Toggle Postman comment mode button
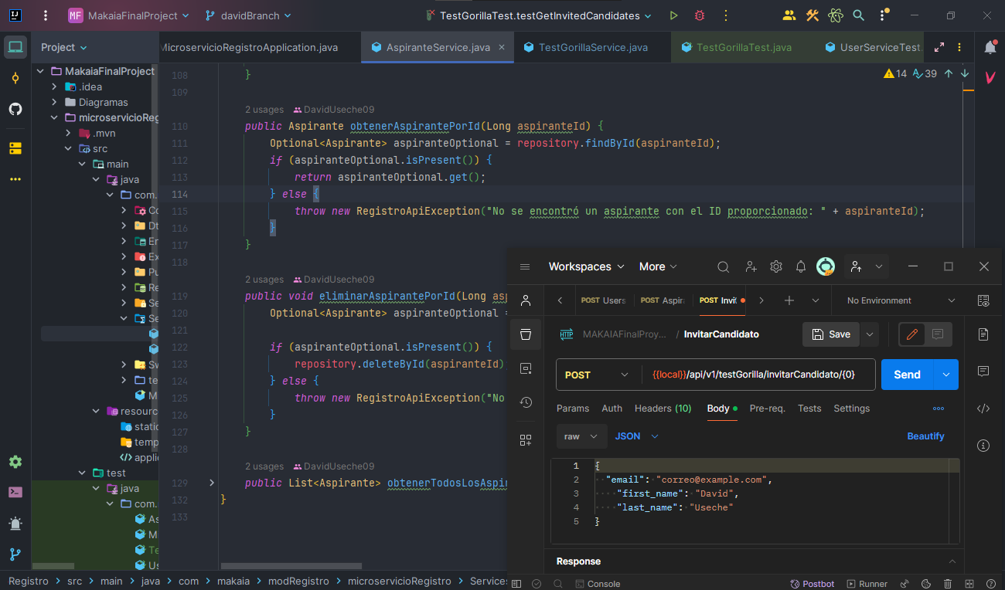Image resolution: width=1005 pixels, height=590 pixels. pos(938,334)
